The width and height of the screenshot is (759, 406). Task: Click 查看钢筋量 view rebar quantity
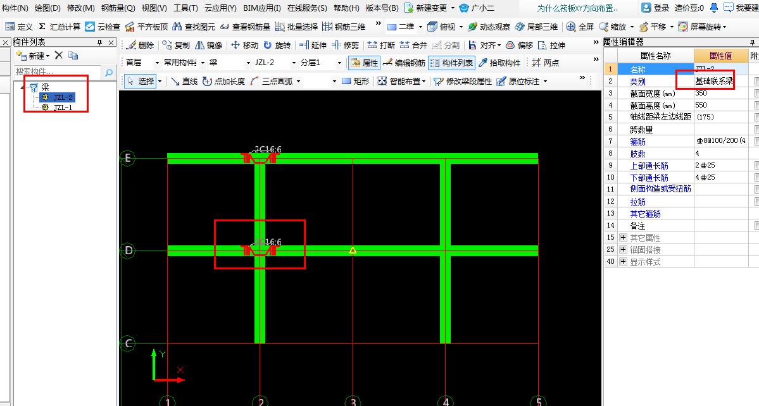pyautogui.click(x=245, y=27)
